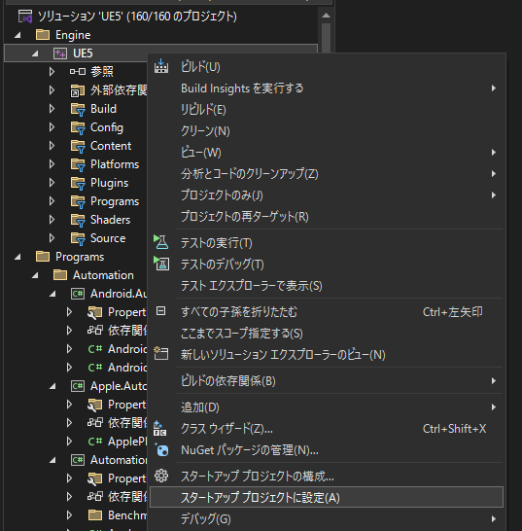
Task: Open the ビルドの依存関係(B) submenu
Action: click(327, 381)
